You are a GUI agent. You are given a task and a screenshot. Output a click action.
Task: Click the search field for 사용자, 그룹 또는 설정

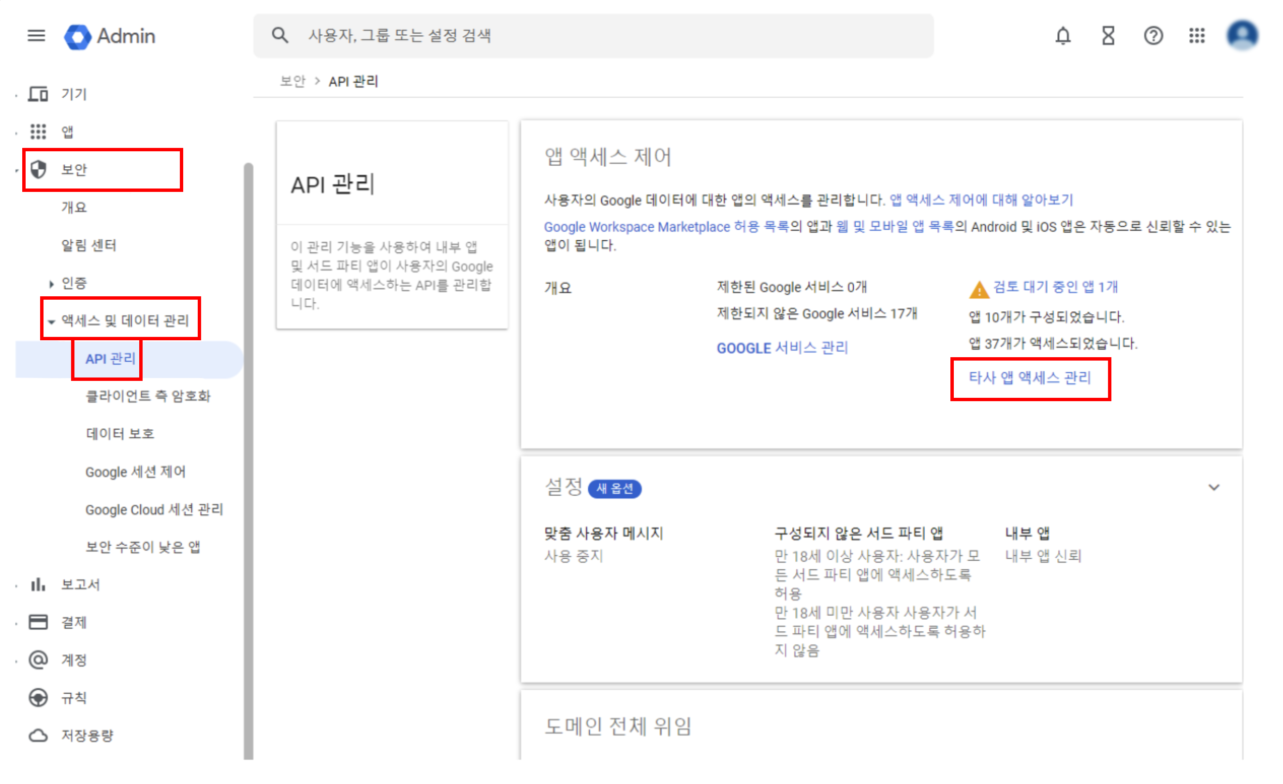tap(594, 35)
